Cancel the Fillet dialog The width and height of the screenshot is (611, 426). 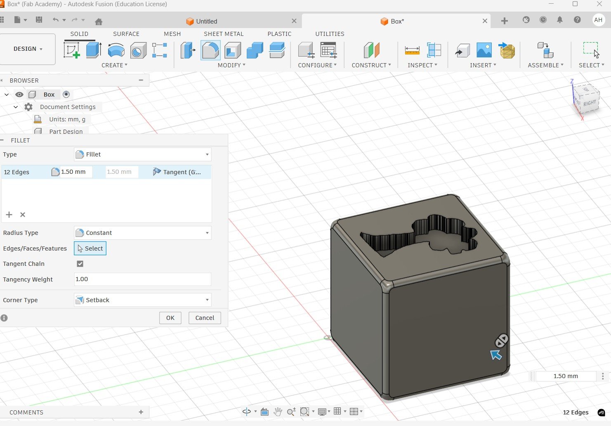click(x=205, y=318)
